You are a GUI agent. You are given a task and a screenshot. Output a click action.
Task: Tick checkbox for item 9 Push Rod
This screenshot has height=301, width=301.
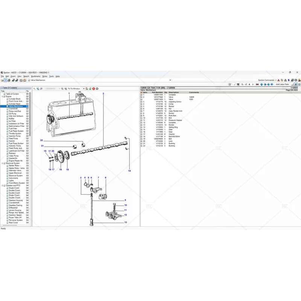tap(141, 116)
